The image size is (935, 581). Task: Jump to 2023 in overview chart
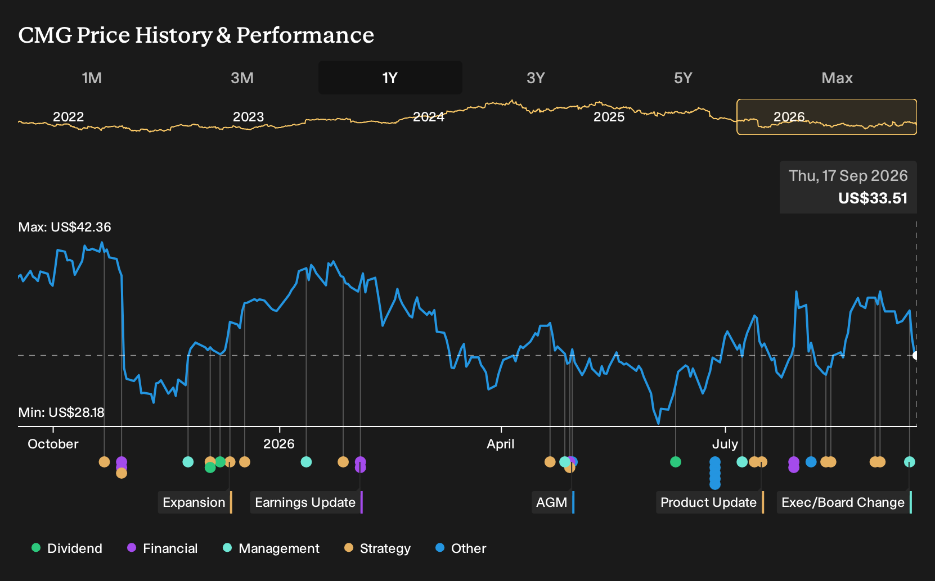(x=248, y=117)
